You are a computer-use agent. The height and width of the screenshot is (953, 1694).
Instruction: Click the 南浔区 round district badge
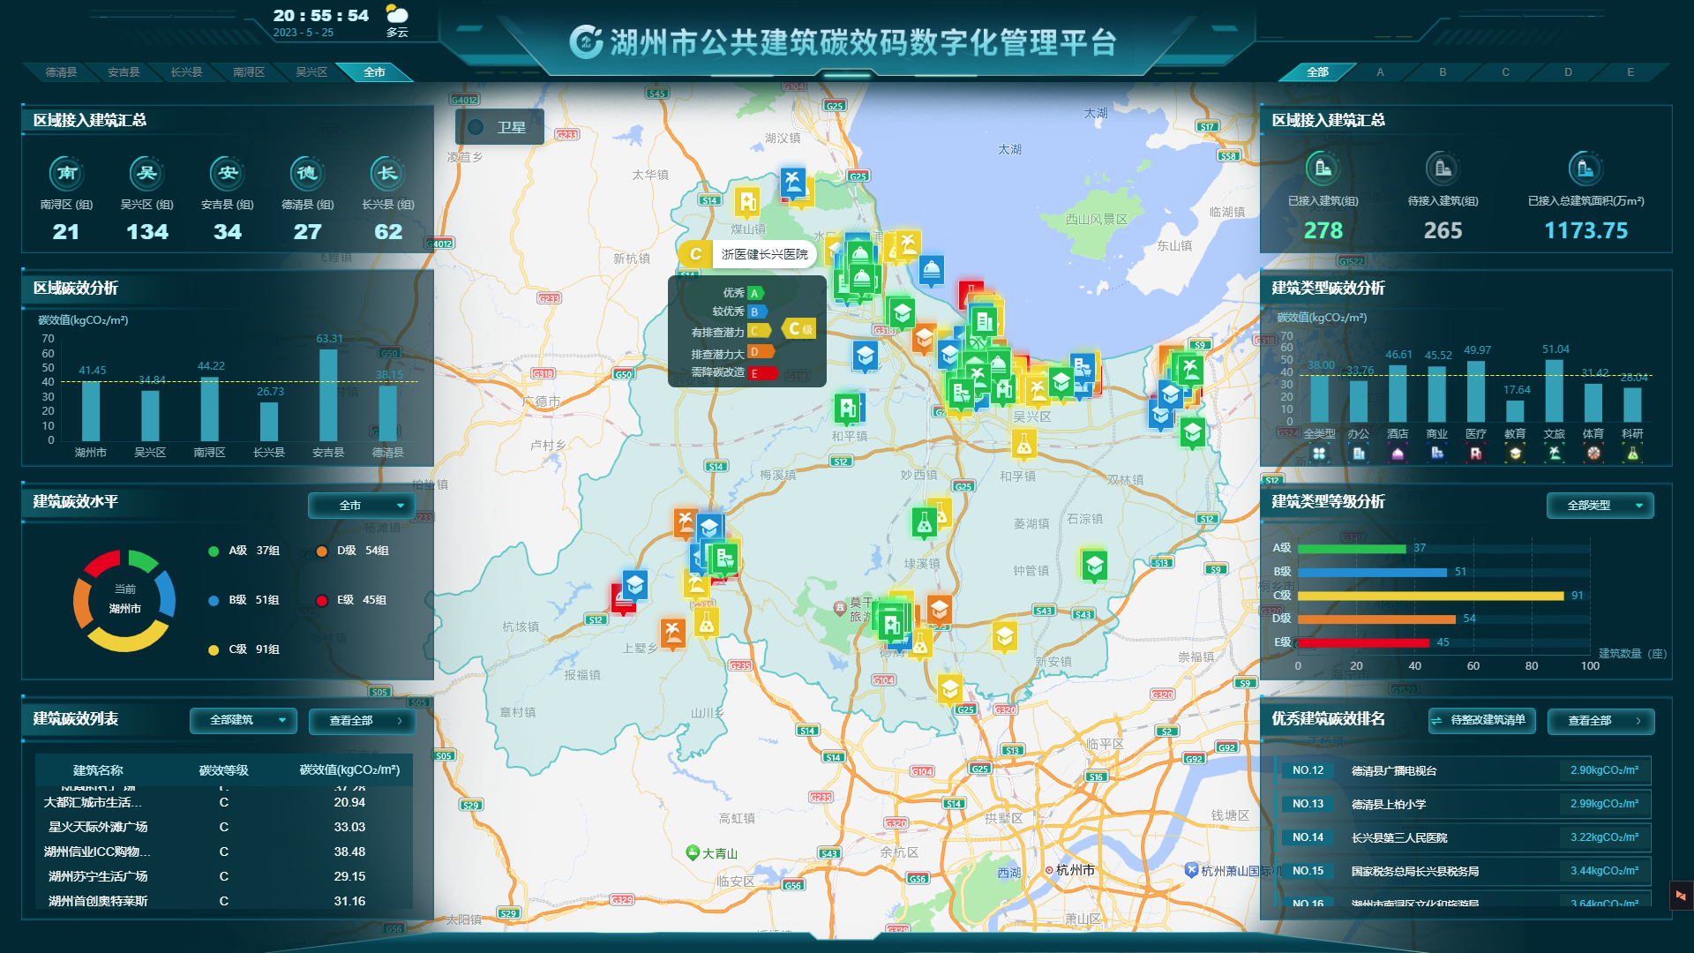click(67, 173)
